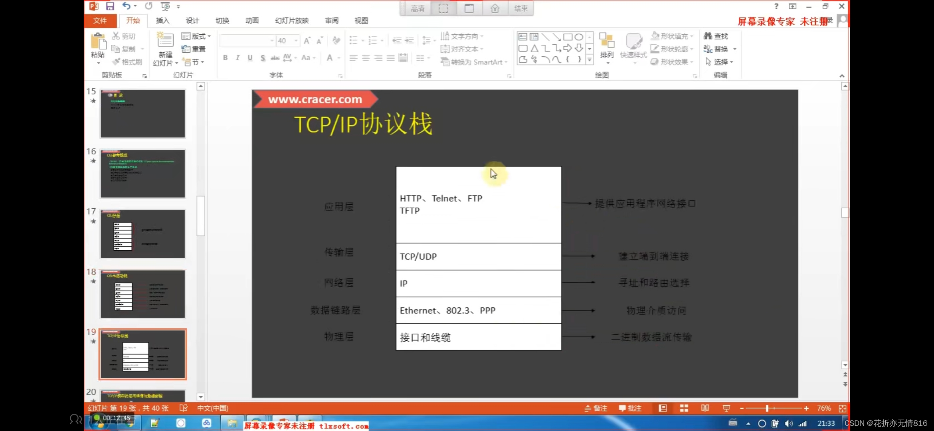This screenshot has width=934, height=431.
Task: Click the Save icon in quick access toolbar
Action: coord(110,6)
